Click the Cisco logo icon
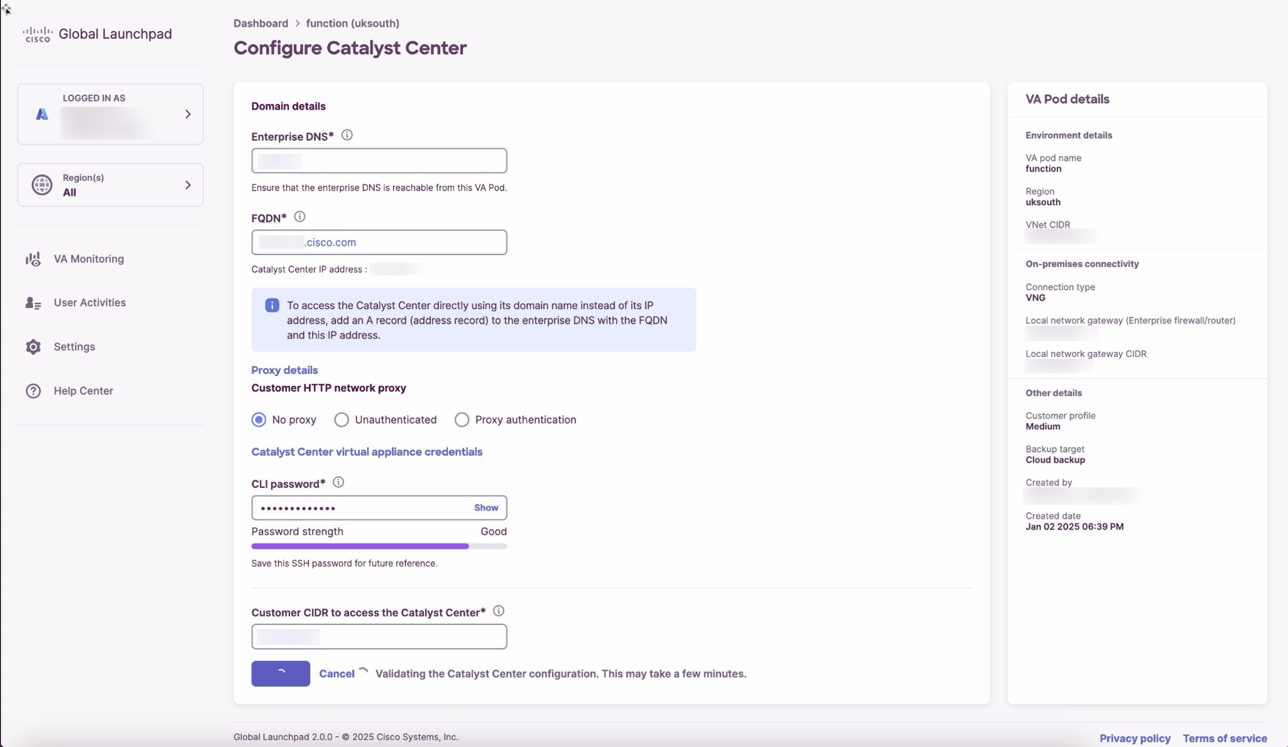1288x747 pixels. (x=37, y=34)
